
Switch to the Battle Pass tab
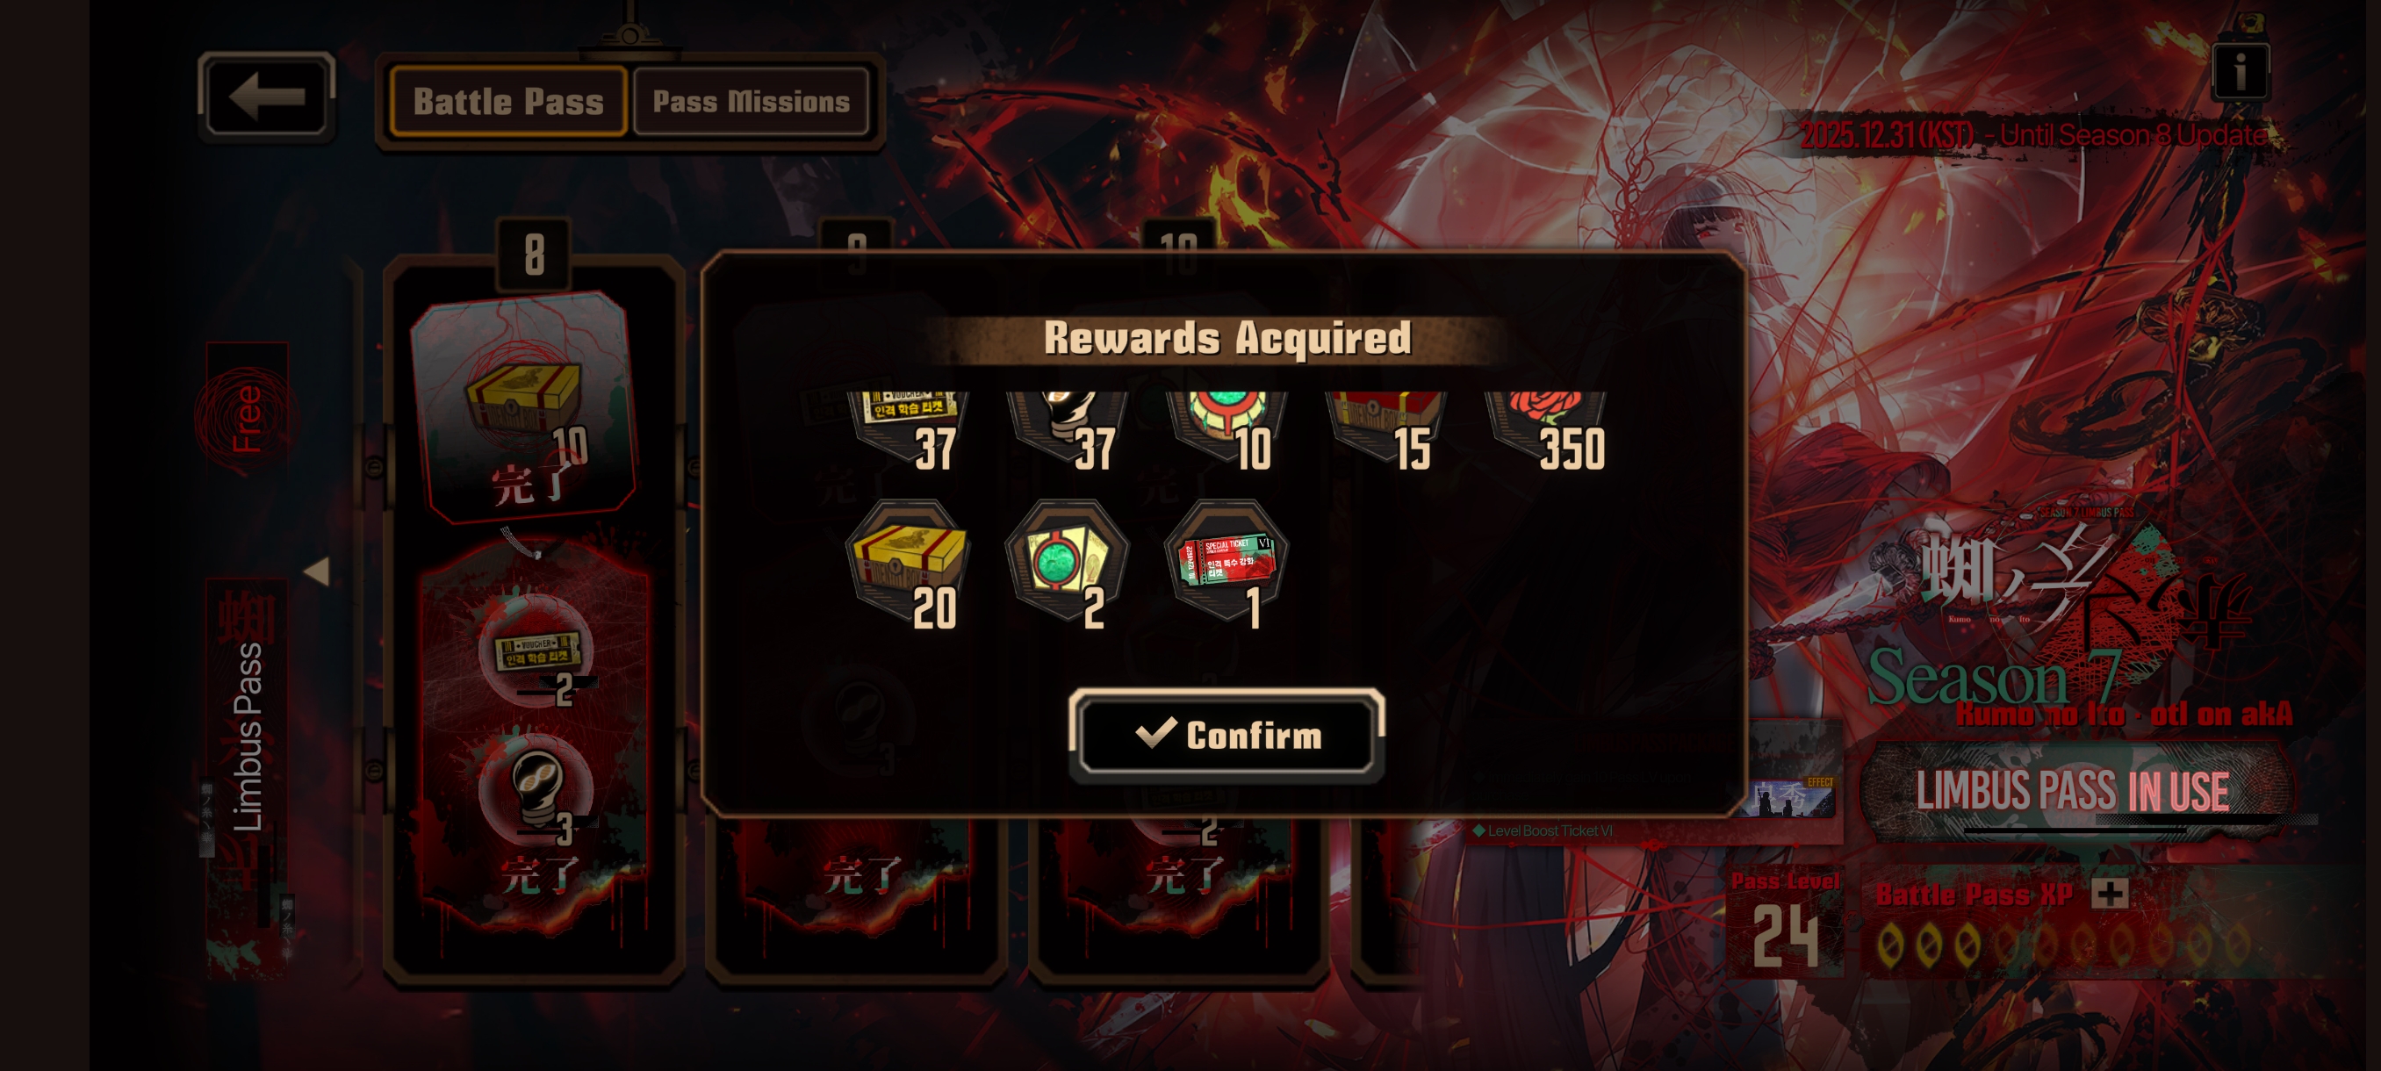pos(507,102)
